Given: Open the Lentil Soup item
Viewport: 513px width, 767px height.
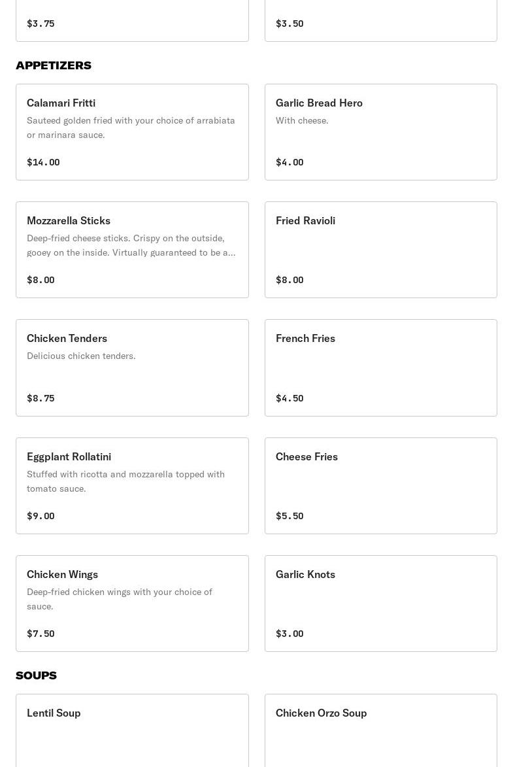Looking at the screenshot, I should pyautogui.click(x=132, y=729).
